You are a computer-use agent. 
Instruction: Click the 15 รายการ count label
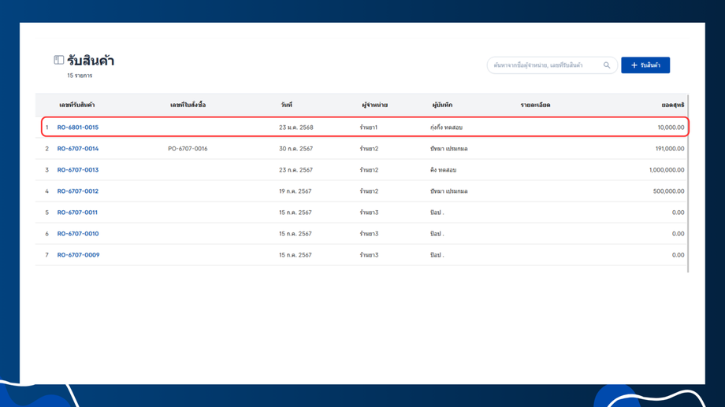[80, 76]
